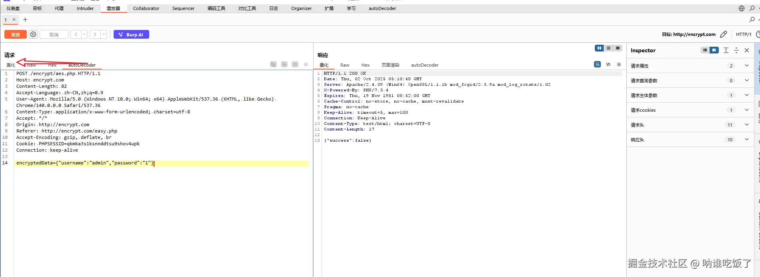Open response editor hamburger menu
The image size is (760, 277).
click(619, 64)
